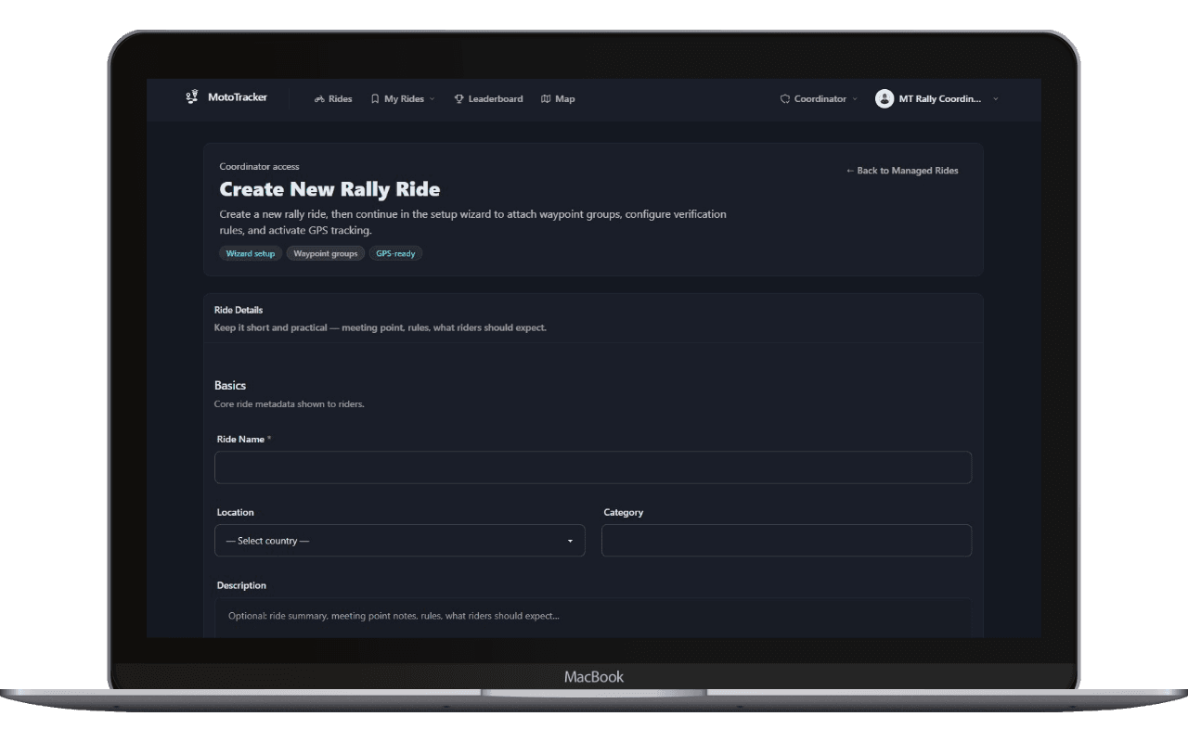Image resolution: width=1188 pixels, height=742 pixels.
Task: Click the GPS-ready badge
Action: tap(395, 252)
